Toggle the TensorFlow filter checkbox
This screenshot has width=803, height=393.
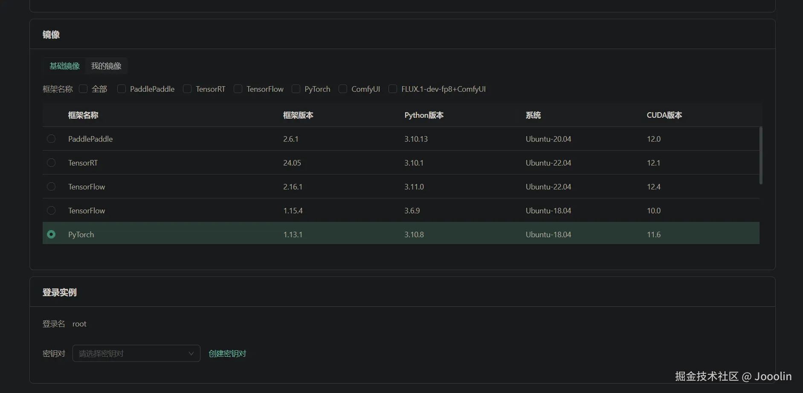(238, 89)
